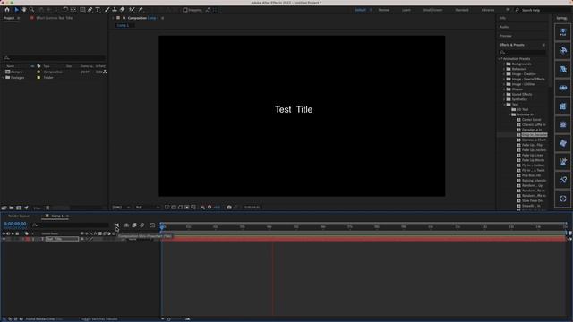Select the Pen tool
The image size is (573, 322).
coord(90,10)
